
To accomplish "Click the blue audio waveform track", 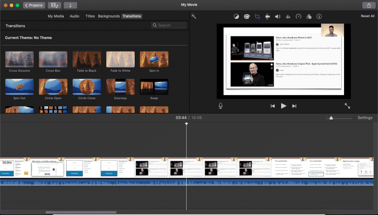I will (187, 182).
